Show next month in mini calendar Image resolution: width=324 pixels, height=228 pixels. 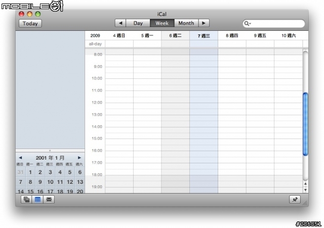coord(79,158)
